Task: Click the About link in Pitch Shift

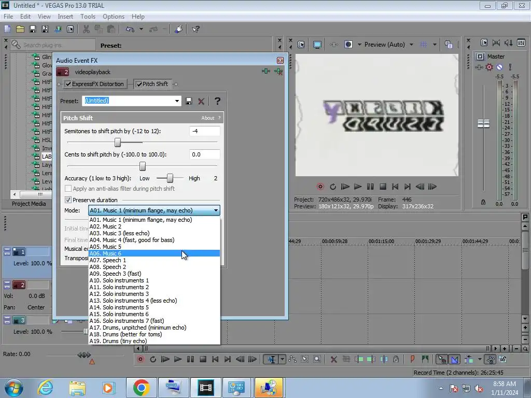Action: [x=207, y=118]
